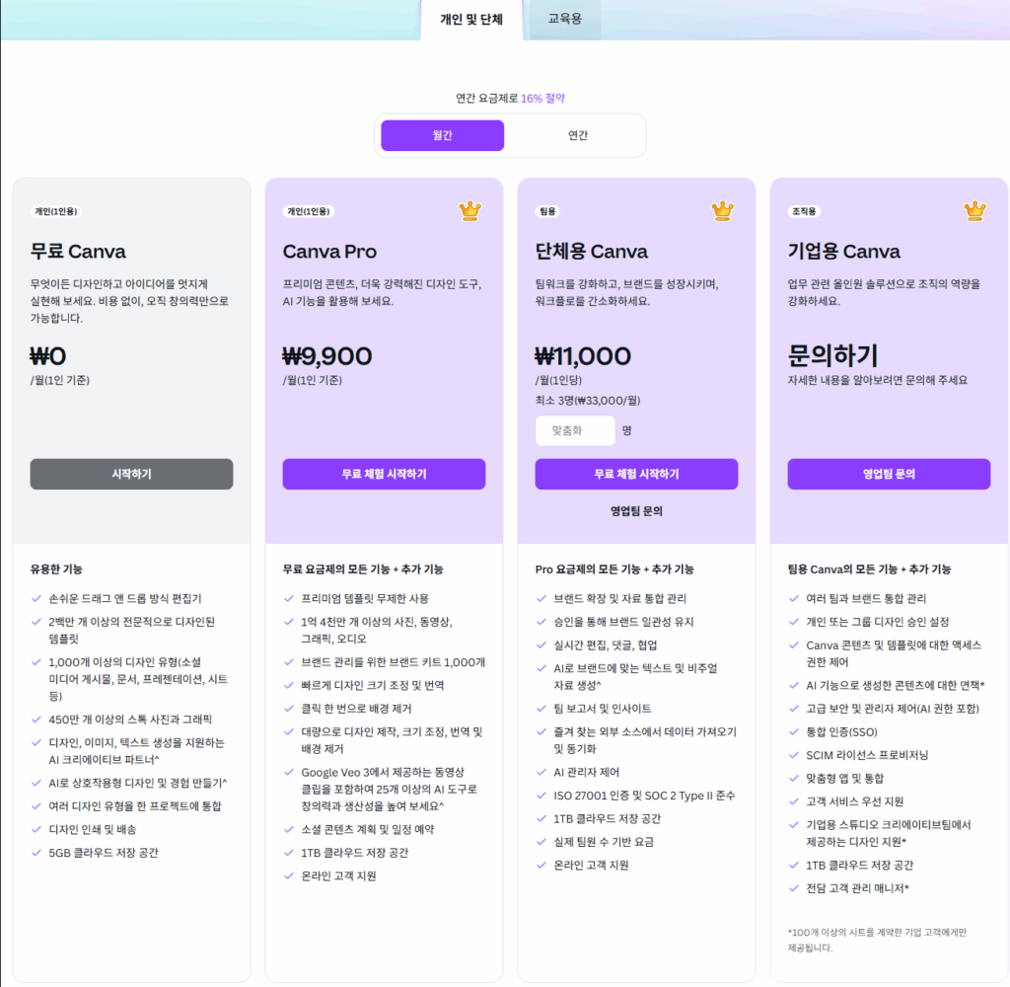Click the 16% 절약 savings text

click(542, 98)
